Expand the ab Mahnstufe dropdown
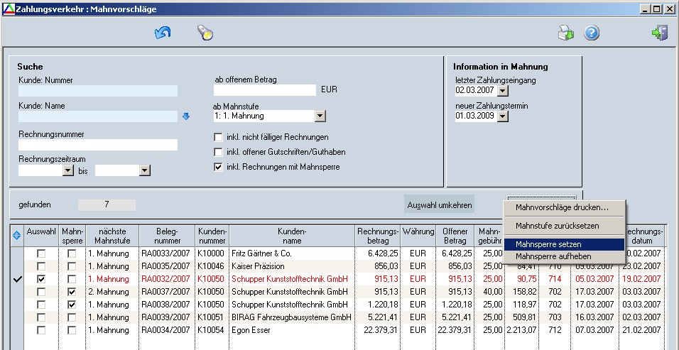Screen dimensions: 679x350 [x=320, y=116]
